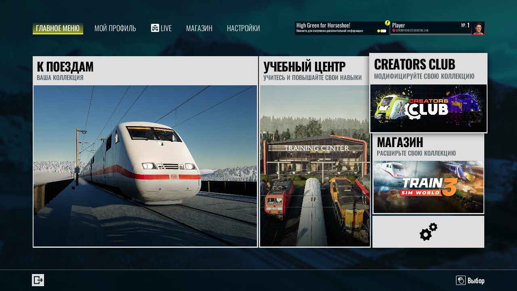Click the Creators Club logo banner
Screen dimensions: 517x291
[x=428, y=108]
